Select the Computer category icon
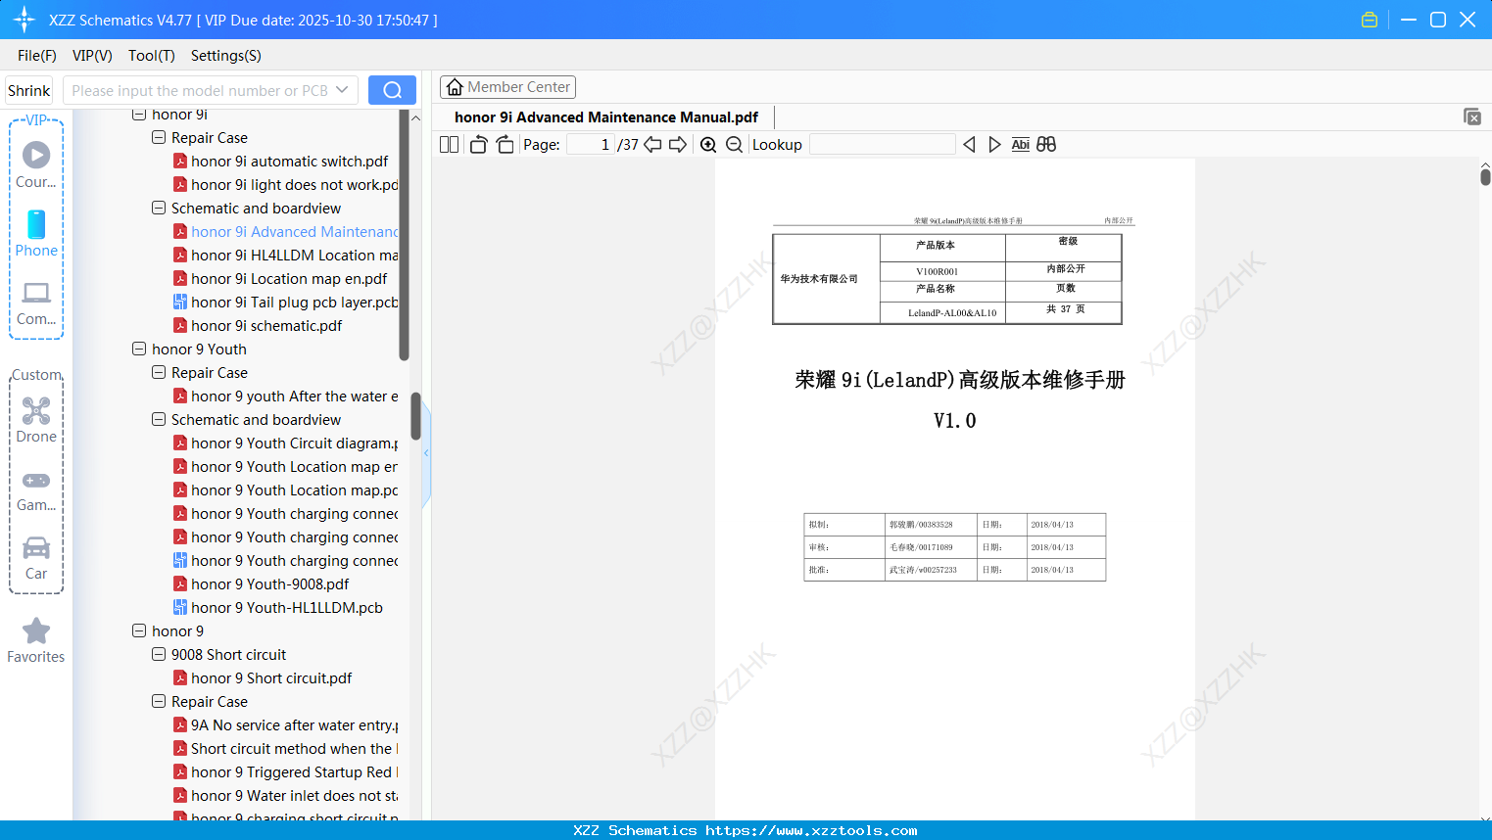1492x840 pixels. 36,303
